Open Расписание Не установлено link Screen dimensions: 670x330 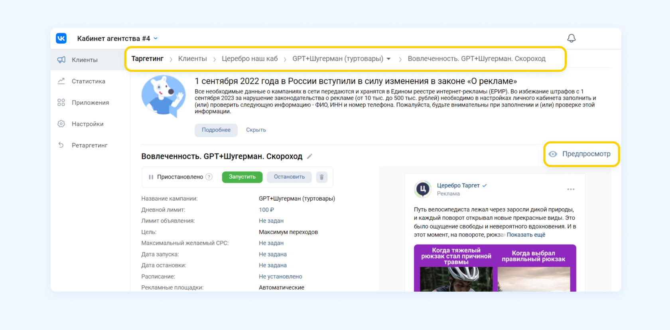[280, 277]
